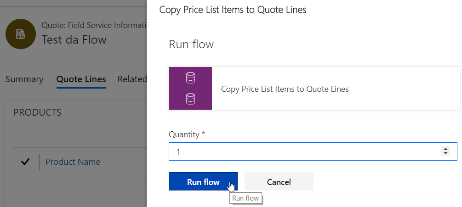Click the Quantity field label

(184, 134)
